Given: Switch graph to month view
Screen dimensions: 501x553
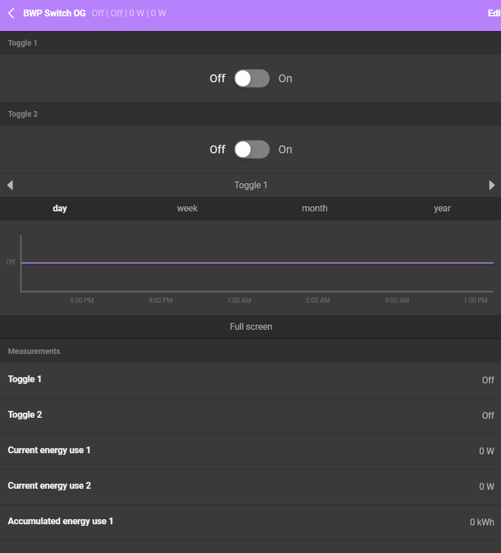Looking at the screenshot, I should pos(315,208).
